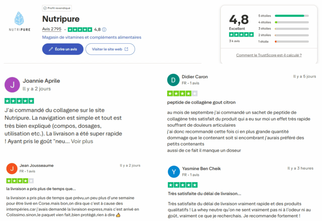Open the Comment le TrustScore est-il calculé link
The height and width of the screenshot is (221, 322).
coord(269,55)
